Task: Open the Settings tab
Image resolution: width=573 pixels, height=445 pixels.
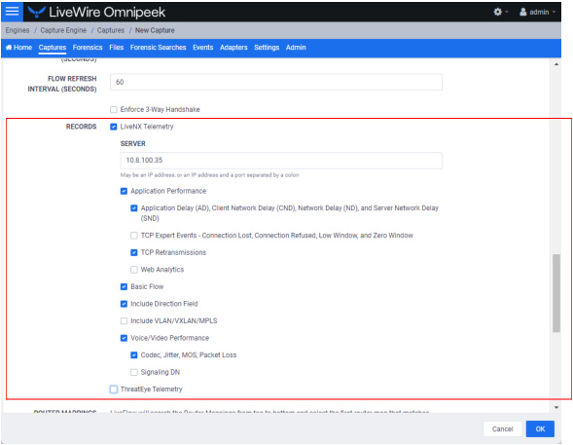Action: (x=267, y=48)
